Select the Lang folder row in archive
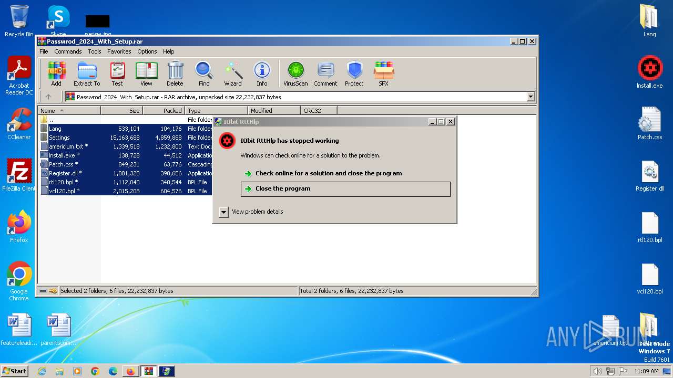This screenshot has width=673, height=378. [x=126, y=129]
